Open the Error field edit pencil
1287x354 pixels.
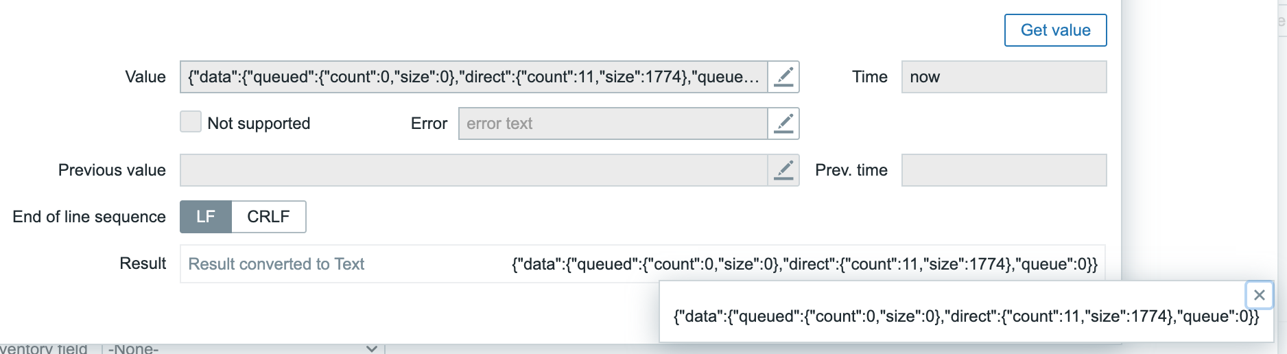tap(783, 123)
